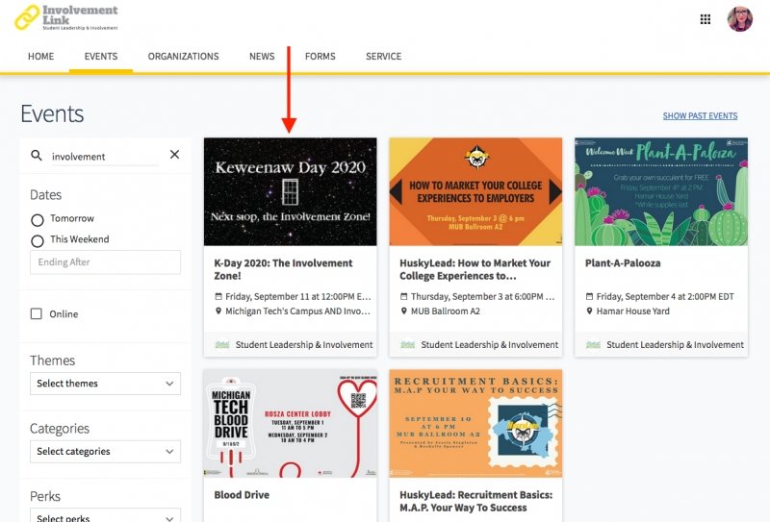The width and height of the screenshot is (770, 522).
Task: Open the NEWS tab
Action: [262, 57]
